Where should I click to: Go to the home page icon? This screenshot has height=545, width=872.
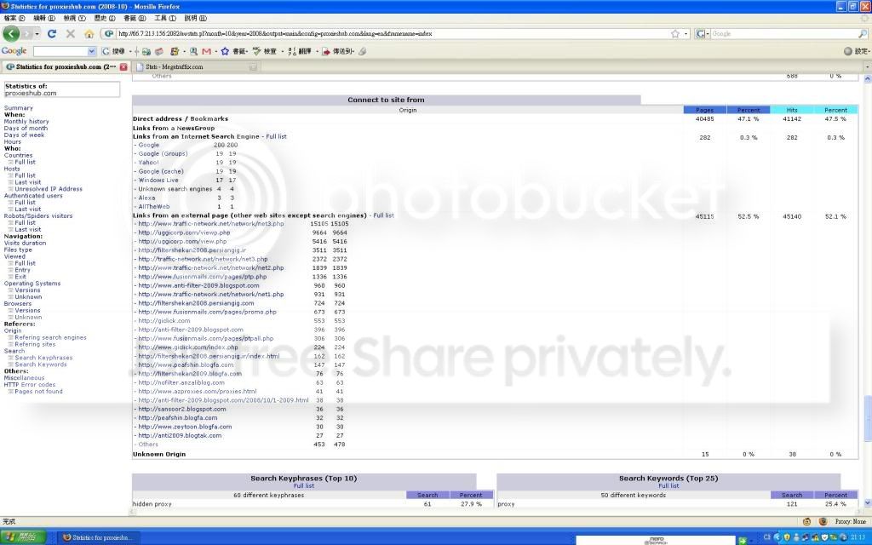tap(89, 34)
